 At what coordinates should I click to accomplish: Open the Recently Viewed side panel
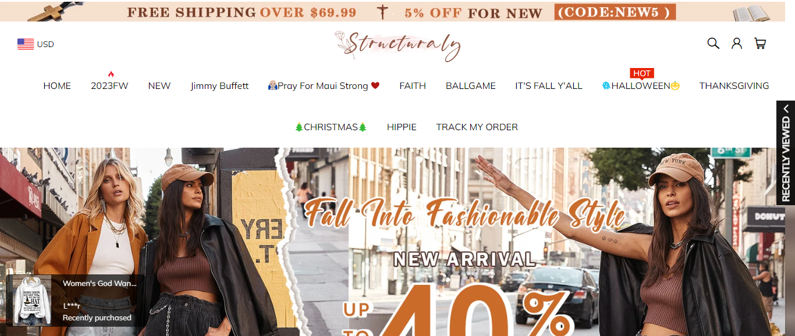[786, 153]
